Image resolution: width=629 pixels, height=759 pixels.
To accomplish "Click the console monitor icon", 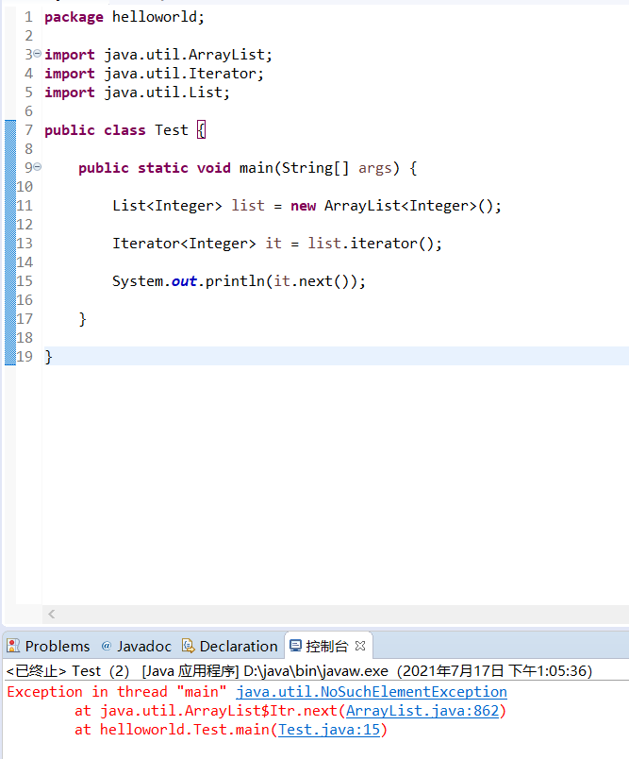I will [295, 646].
